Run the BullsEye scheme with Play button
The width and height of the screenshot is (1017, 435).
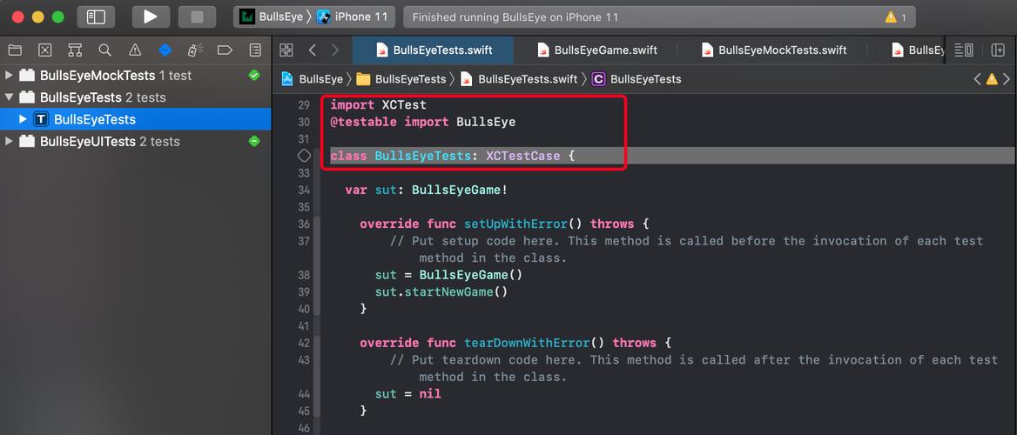point(151,17)
